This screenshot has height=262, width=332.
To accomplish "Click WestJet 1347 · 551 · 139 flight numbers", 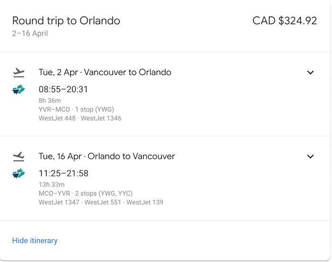I will pos(101,202).
